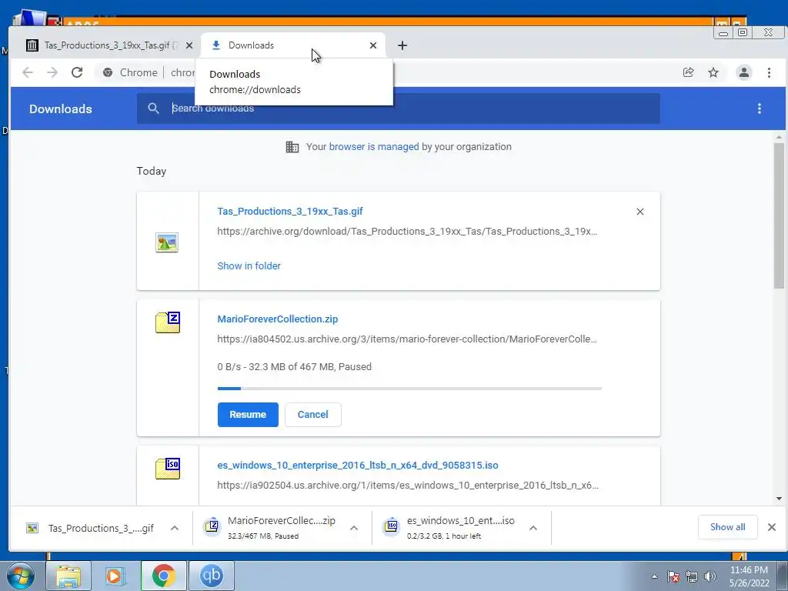Click the scrollbar down arrow
The image size is (788, 591).
tap(779, 499)
